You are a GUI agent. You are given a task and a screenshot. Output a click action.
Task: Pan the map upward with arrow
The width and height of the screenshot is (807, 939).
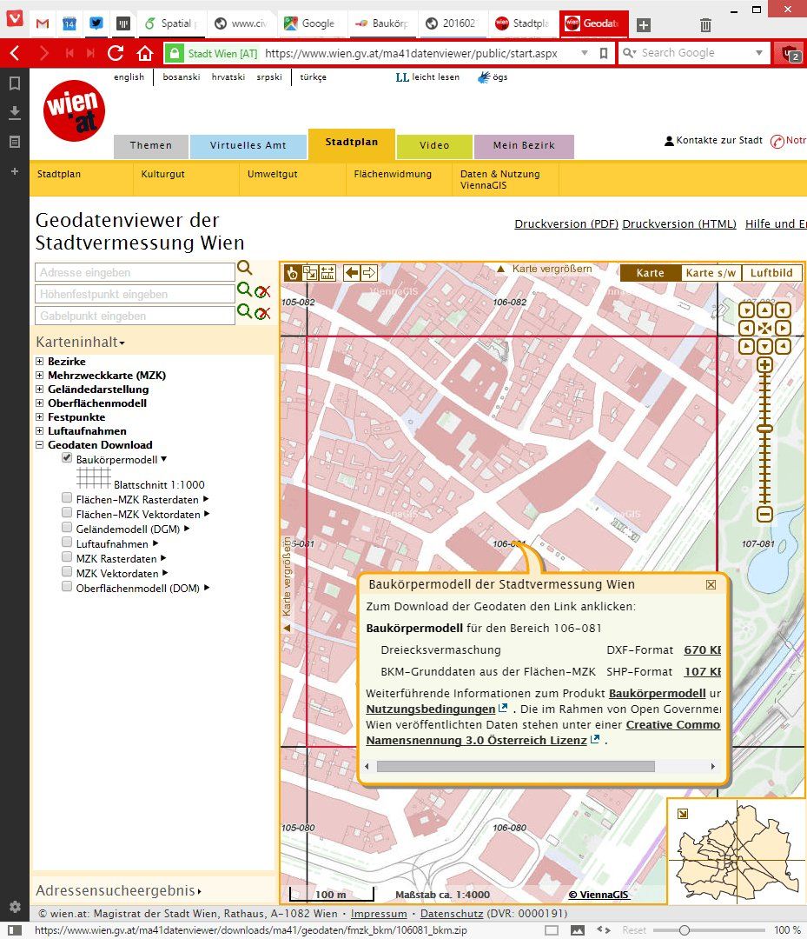click(x=764, y=310)
